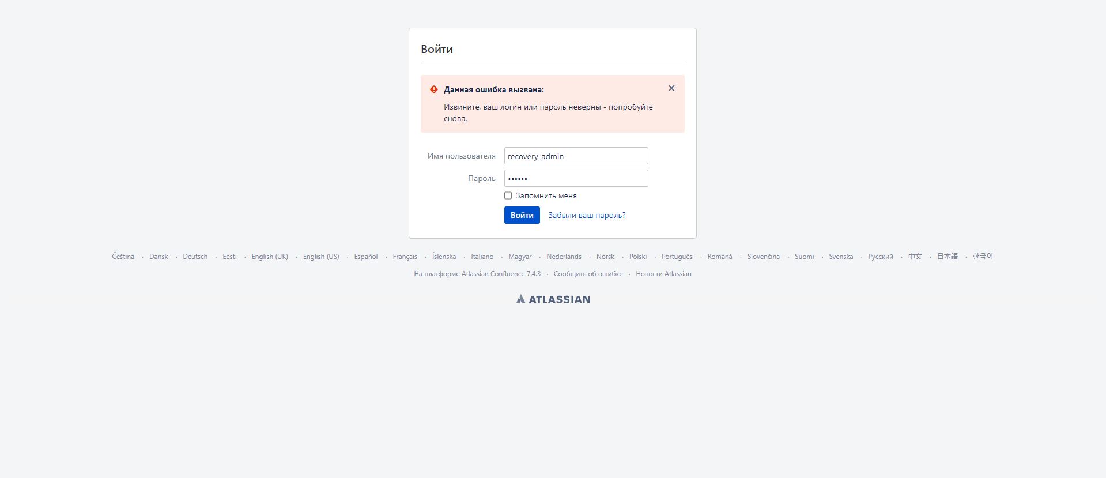This screenshot has width=1106, height=478.
Task: Select the Deutsch language link
Action: [195, 257]
